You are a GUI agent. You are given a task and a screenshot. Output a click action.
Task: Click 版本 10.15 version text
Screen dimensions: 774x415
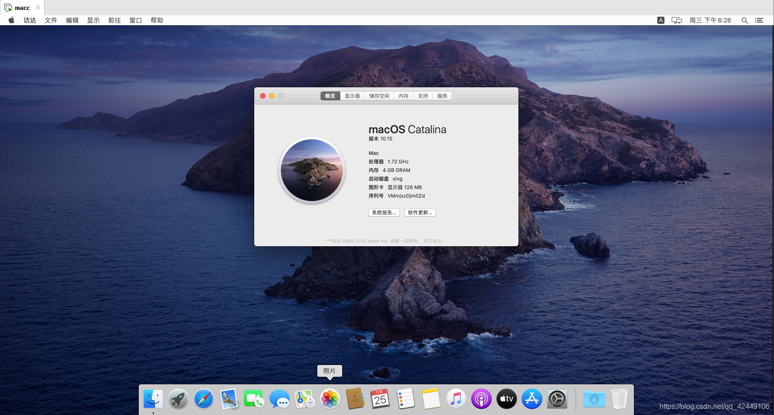click(x=380, y=139)
